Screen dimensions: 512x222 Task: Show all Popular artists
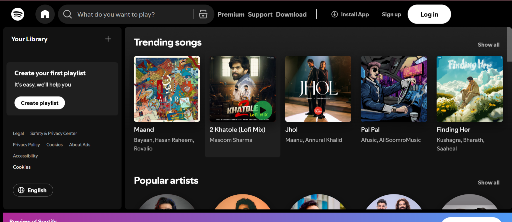point(488,182)
